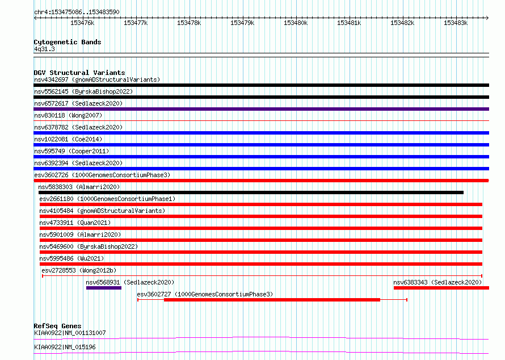
Task: Click nsv5995486 Wu2021 variant label
Action: coord(71,258)
